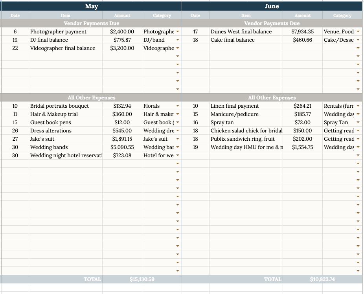Select the $775.87 amount cell
This screenshot has height=294, width=364.
click(x=122, y=40)
